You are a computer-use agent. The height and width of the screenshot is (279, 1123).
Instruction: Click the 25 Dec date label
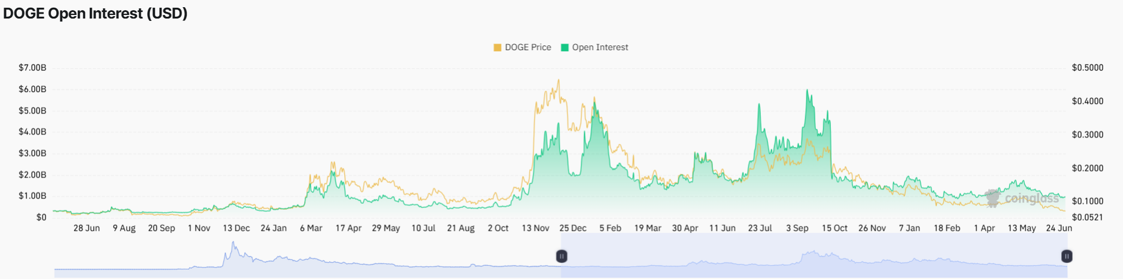pyautogui.click(x=573, y=228)
